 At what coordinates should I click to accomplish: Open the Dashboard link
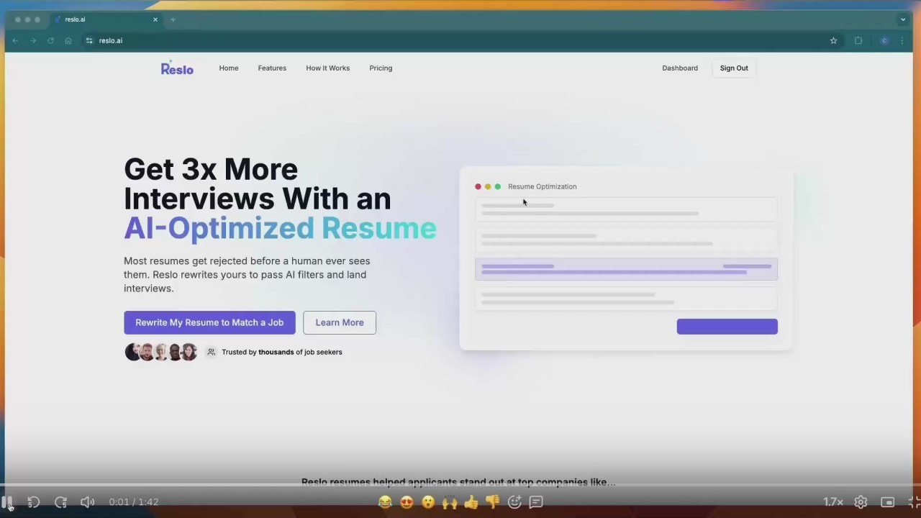680,68
